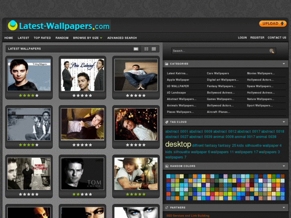Screen dimensions: 291x218
Task: Open Cars Wallpapers category
Action: tap(218, 74)
